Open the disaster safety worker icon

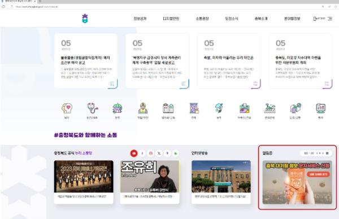[x=143, y=108]
